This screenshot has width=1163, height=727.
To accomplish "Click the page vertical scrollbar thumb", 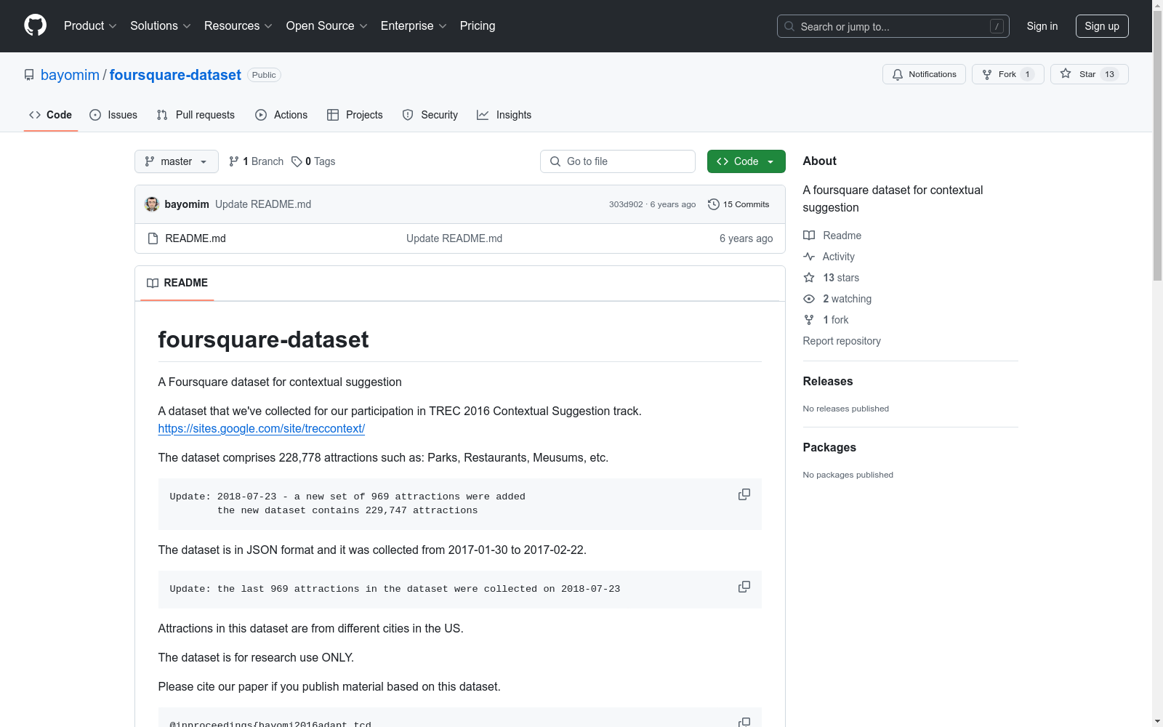I will (x=1157, y=145).
